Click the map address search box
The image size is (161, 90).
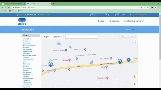pyautogui.click(x=81, y=37)
